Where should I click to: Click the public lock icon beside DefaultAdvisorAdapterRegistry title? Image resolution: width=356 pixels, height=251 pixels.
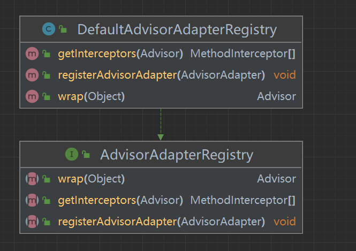[x=63, y=29]
